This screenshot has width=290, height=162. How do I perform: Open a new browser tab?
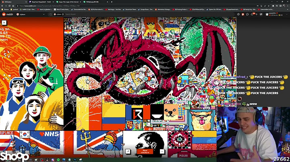[x=112, y=2]
